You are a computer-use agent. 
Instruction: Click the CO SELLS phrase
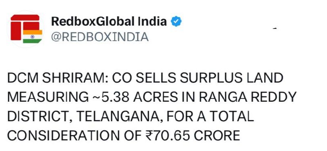[x=145, y=78]
